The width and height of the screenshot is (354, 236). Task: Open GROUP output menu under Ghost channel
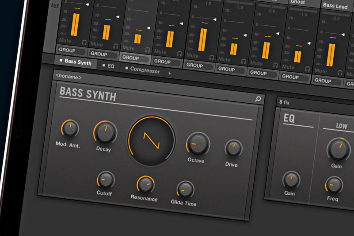(295, 77)
